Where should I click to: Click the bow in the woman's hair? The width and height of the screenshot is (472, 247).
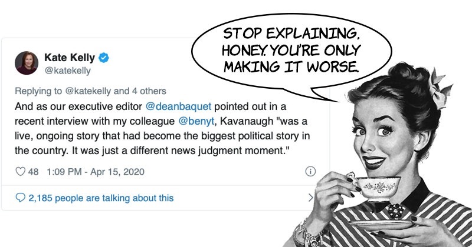click(x=440, y=89)
